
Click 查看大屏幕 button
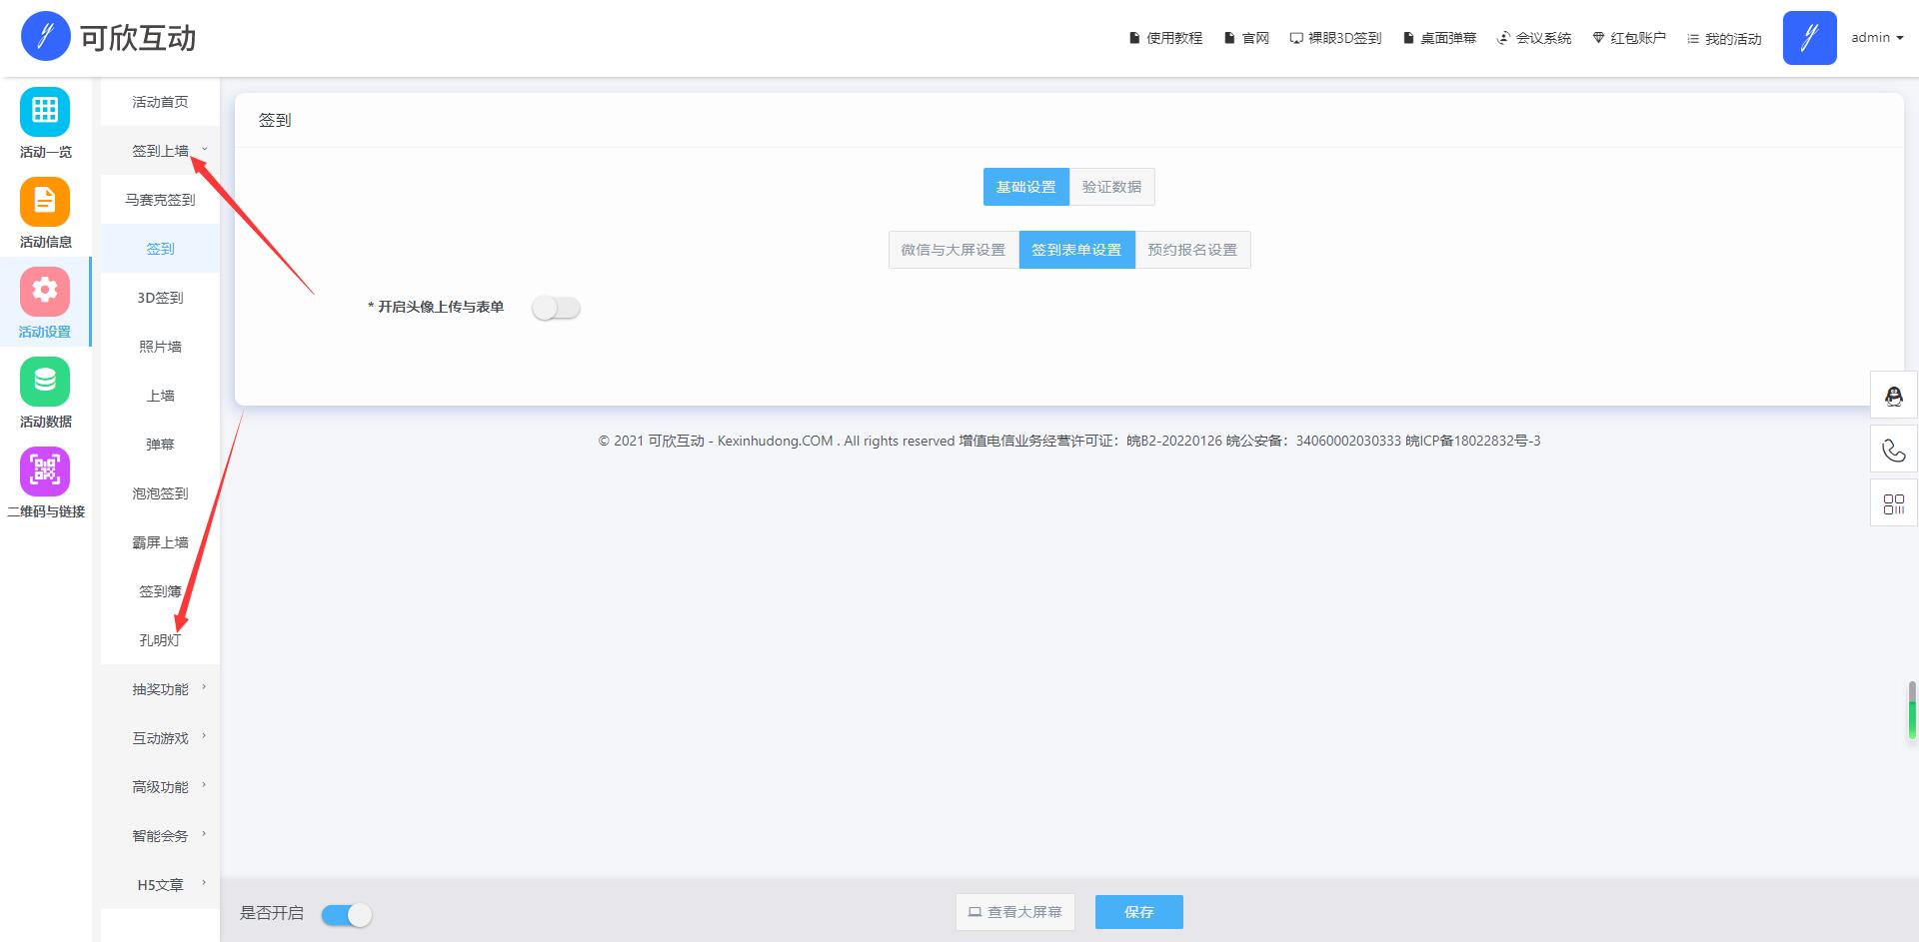click(1015, 912)
